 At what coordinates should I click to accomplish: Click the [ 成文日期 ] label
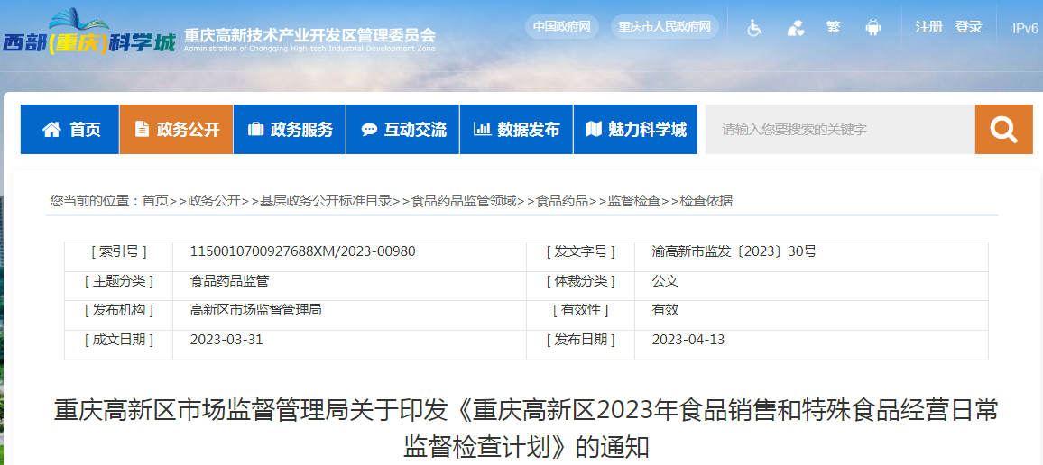coord(119,340)
